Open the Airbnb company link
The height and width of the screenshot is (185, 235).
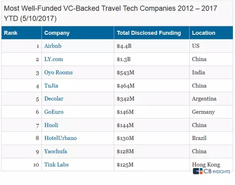(x=53, y=46)
